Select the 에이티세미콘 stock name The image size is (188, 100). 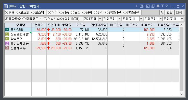click(20, 44)
